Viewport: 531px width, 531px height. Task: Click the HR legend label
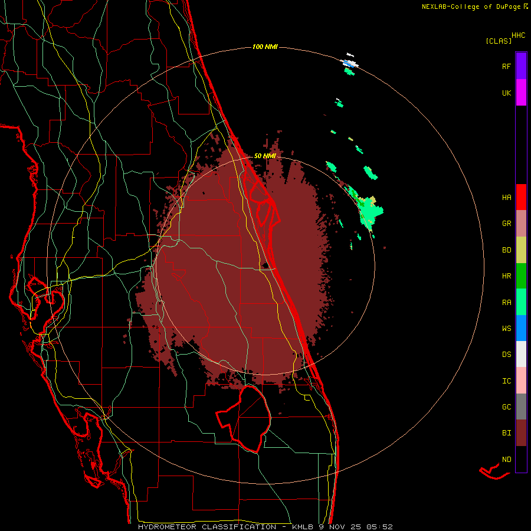[506, 276]
